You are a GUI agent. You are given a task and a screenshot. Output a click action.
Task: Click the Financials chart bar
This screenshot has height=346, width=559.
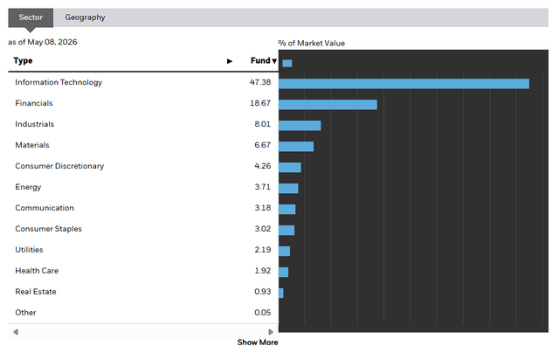click(x=328, y=105)
